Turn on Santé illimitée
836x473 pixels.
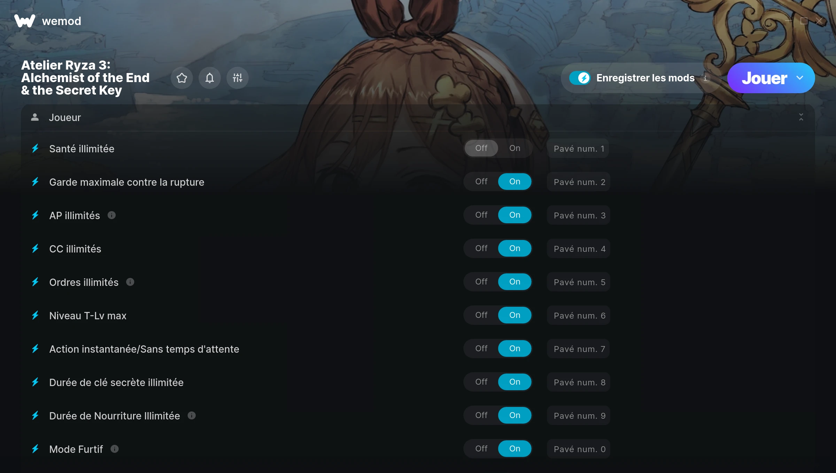[515, 148]
